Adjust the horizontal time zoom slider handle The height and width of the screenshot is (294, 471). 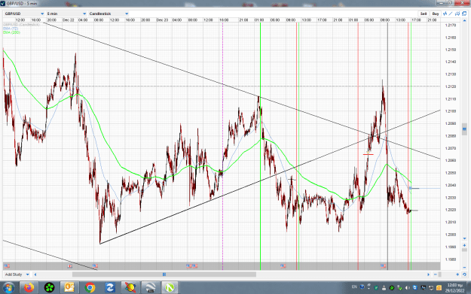tap(440, 274)
